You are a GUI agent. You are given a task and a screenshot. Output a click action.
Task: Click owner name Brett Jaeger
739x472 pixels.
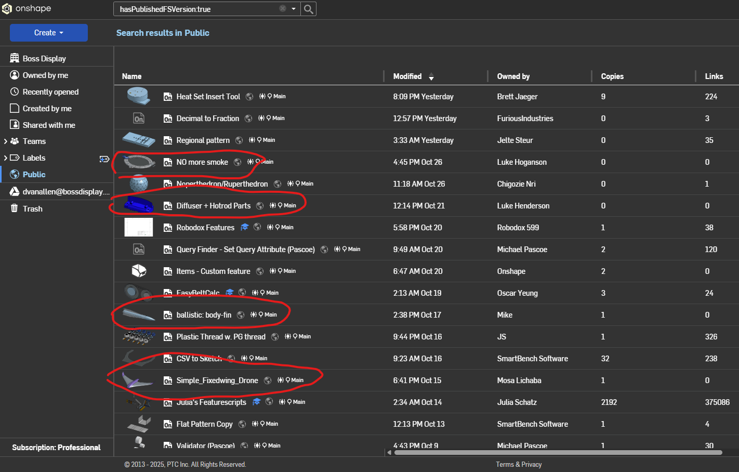click(x=518, y=97)
